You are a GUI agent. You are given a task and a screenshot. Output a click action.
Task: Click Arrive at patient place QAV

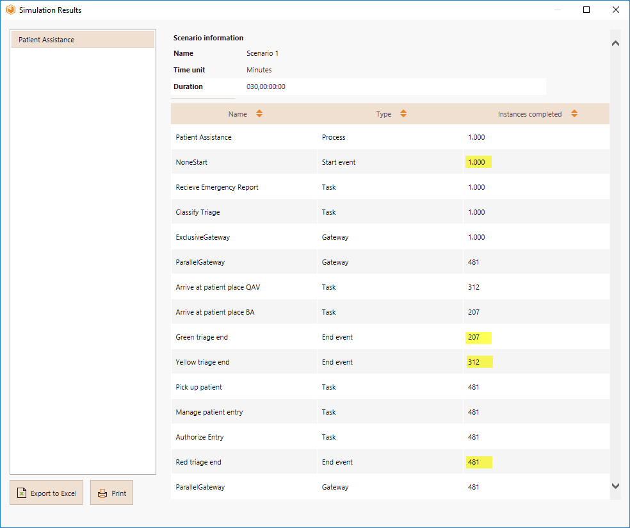coord(218,287)
